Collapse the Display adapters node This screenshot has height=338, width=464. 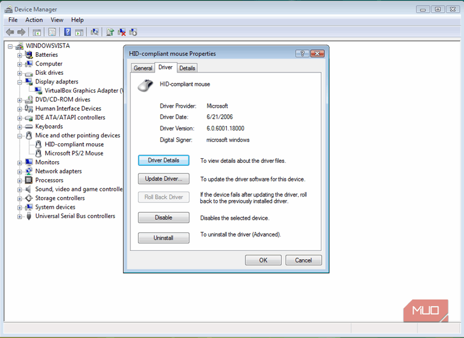point(20,82)
